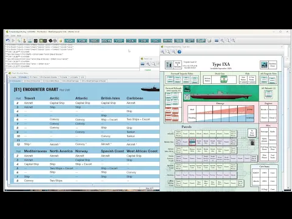The width and height of the screenshot is (292, 219).
Task: Click zoom-in magnifier at right of main toolbar
Action: click(x=222, y=41)
